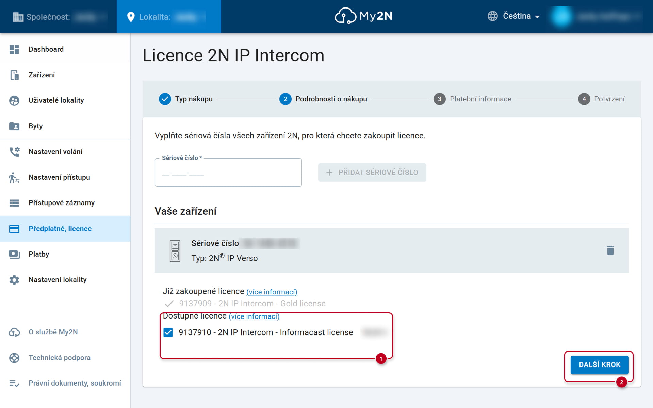
Task: Click the Podrobnosti o nákupu step label
Action: click(x=331, y=99)
